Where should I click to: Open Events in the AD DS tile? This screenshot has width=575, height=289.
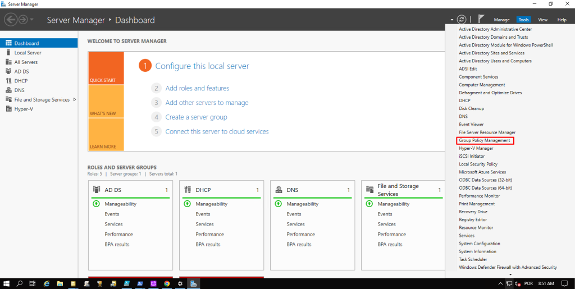click(112, 214)
